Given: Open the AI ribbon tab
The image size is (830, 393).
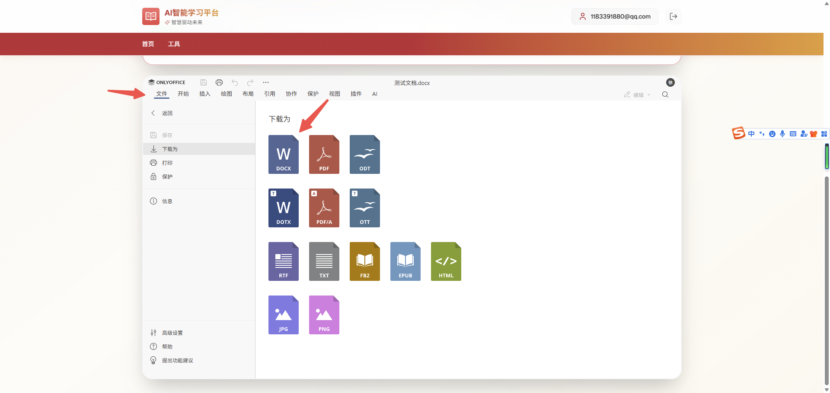Looking at the screenshot, I should (375, 94).
